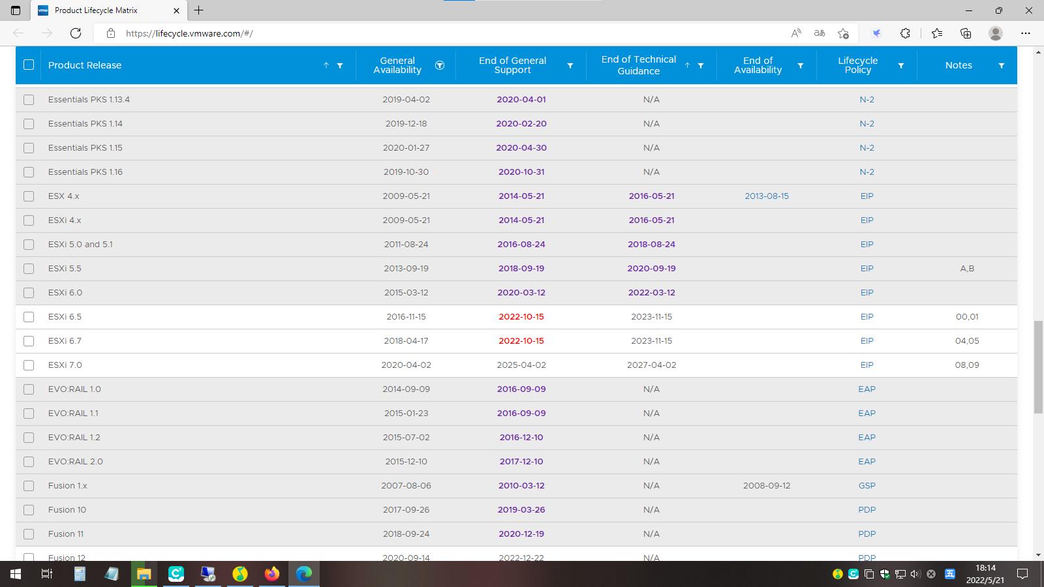This screenshot has width=1044, height=587.
Task: Click the scrollbar down arrow
Action: pyautogui.click(x=1038, y=555)
